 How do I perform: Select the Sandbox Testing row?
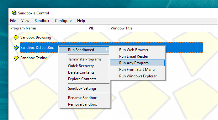(x=34, y=58)
